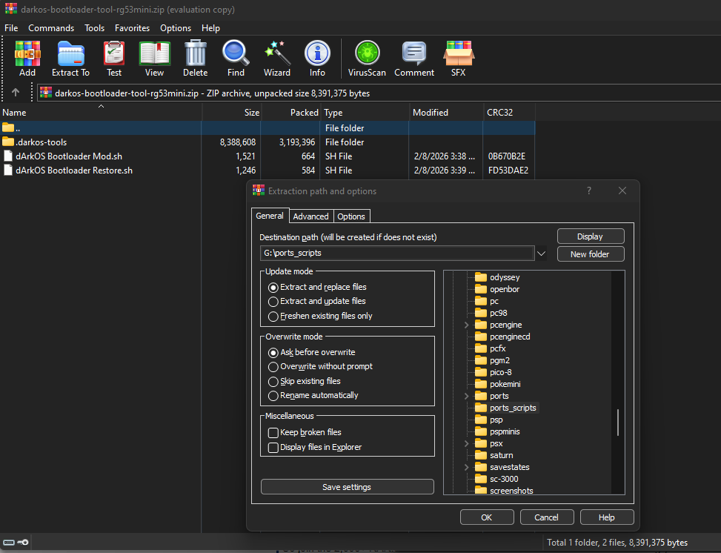Launch the Wizard wand icon
The image size is (721, 553).
[x=277, y=58]
